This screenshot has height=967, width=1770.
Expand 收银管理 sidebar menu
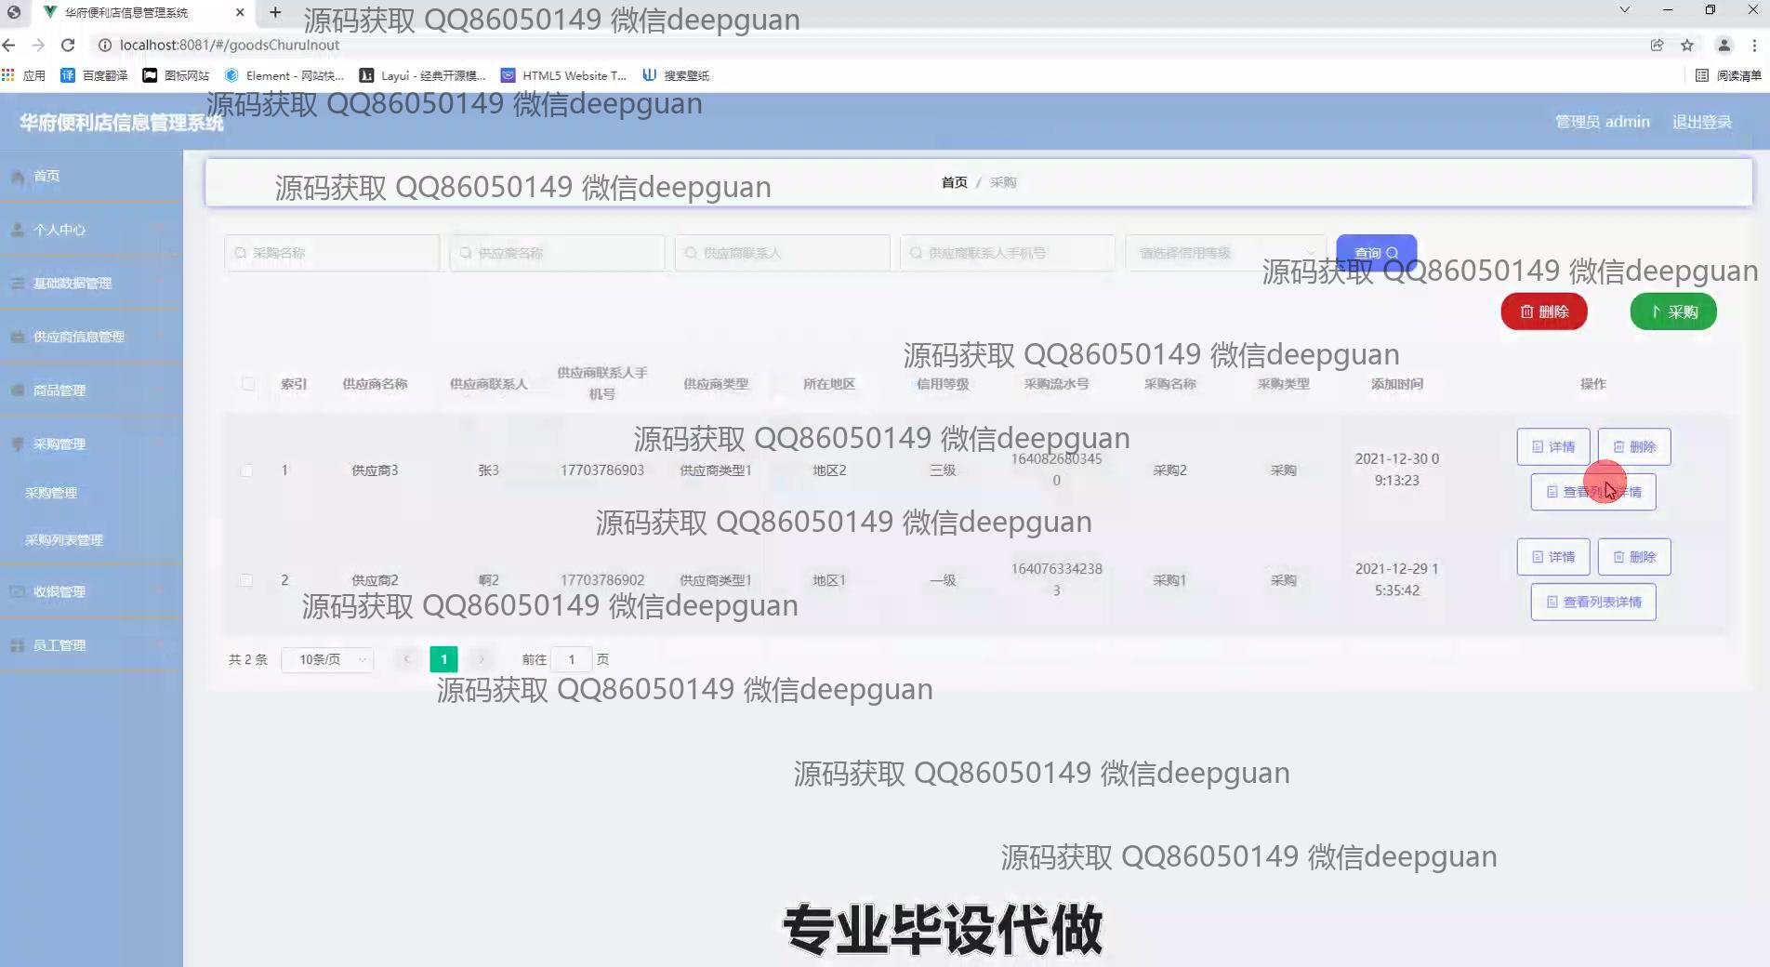(91, 591)
